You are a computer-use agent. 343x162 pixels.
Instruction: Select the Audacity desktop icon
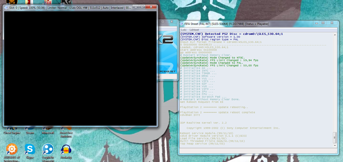pos(66,151)
